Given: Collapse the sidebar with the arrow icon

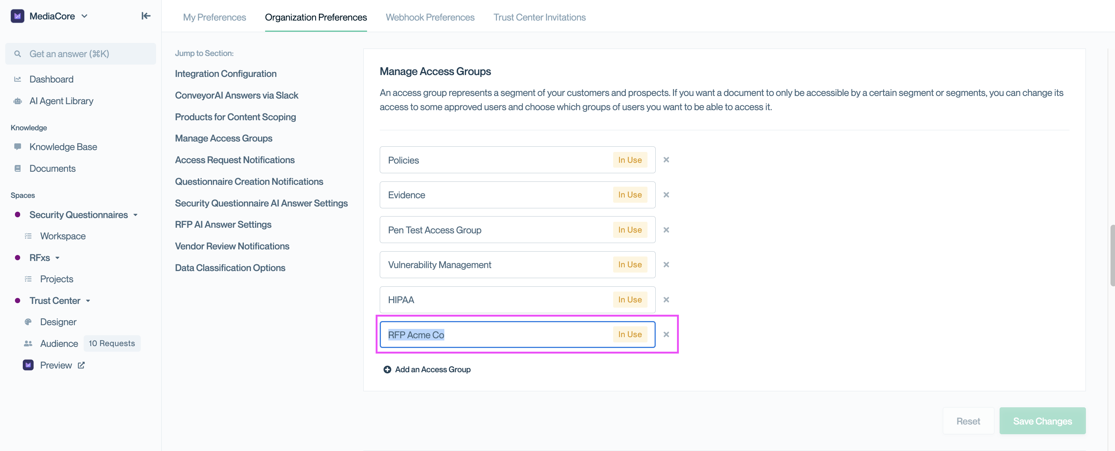Looking at the screenshot, I should point(146,16).
